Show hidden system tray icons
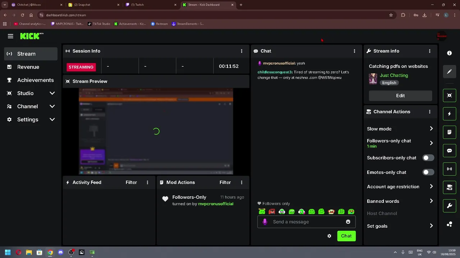This screenshot has width=460, height=258. coord(395,252)
